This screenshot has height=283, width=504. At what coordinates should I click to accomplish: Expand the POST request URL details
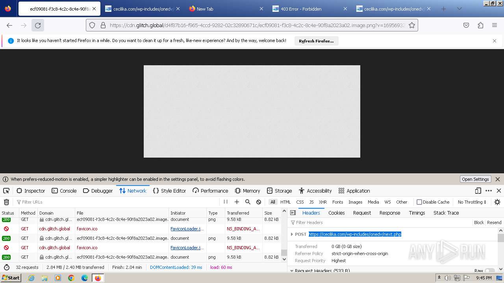[292, 234]
